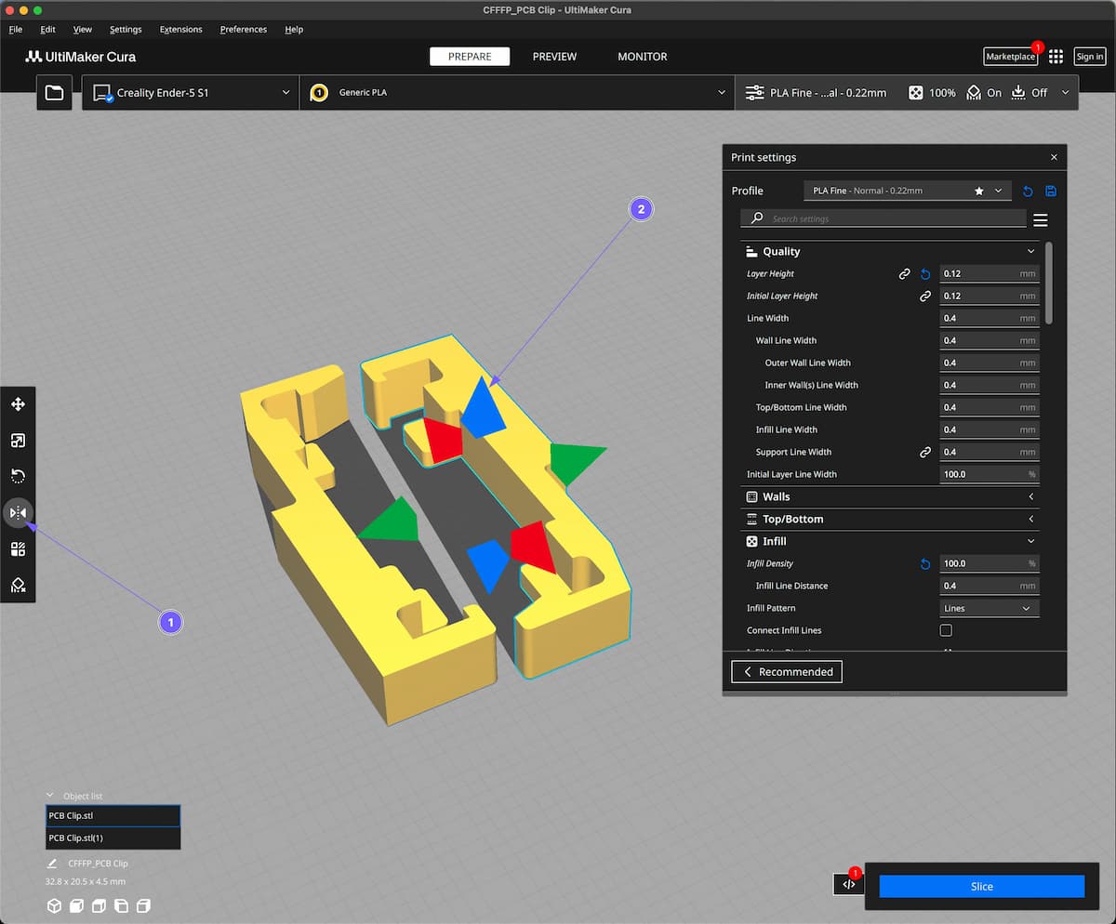The width and height of the screenshot is (1116, 924).
Task: Select the PREPARE stage tab
Action: [x=470, y=57]
